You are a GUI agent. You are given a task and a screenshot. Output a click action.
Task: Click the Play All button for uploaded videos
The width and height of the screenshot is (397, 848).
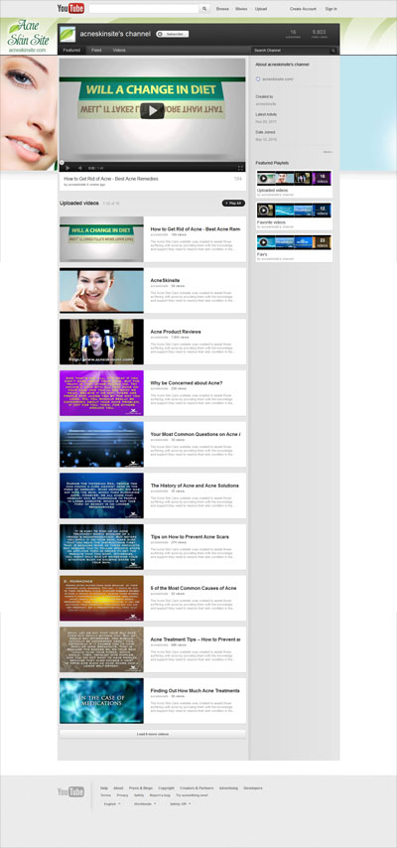[x=233, y=203]
